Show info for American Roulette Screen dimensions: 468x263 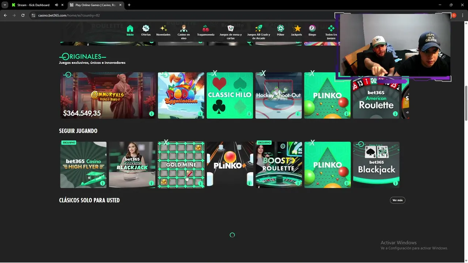[x=395, y=114]
